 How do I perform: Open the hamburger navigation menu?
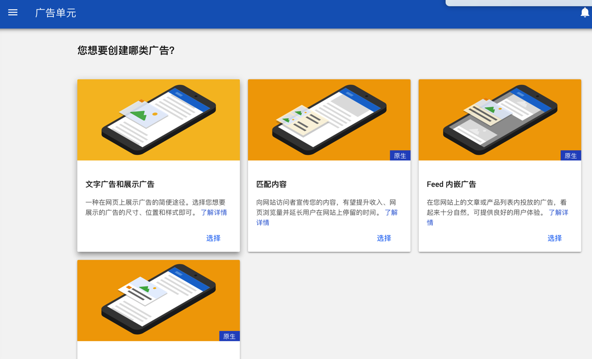(13, 13)
